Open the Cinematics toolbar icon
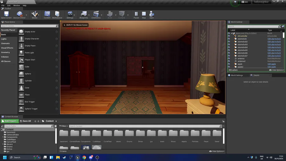The width and height of the screenshot is (286, 161). (x=96, y=15)
